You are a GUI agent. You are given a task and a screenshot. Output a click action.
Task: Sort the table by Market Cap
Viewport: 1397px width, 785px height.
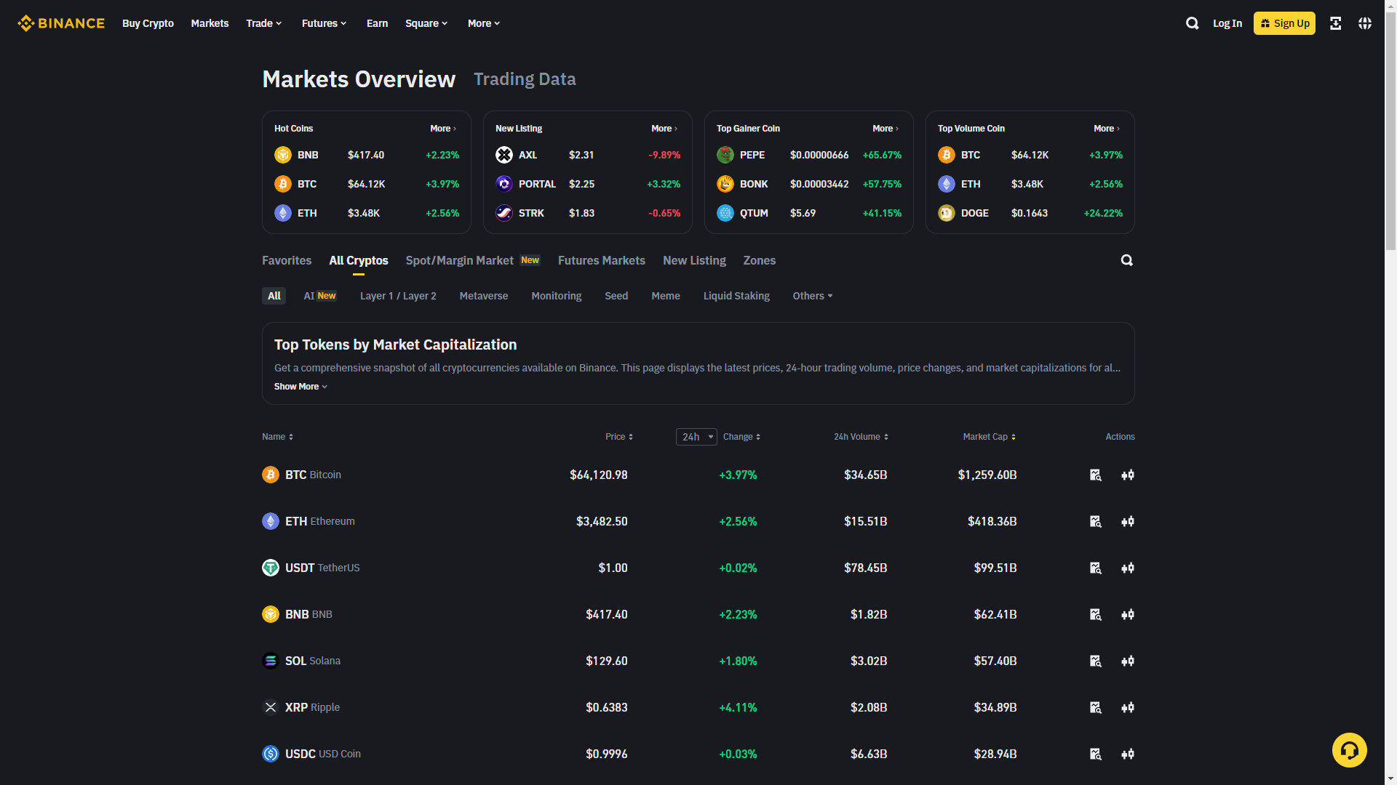tap(989, 437)
